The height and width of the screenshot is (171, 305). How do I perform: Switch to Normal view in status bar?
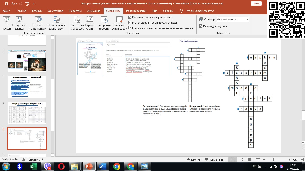pyautogui.click(x=233, y=160)
